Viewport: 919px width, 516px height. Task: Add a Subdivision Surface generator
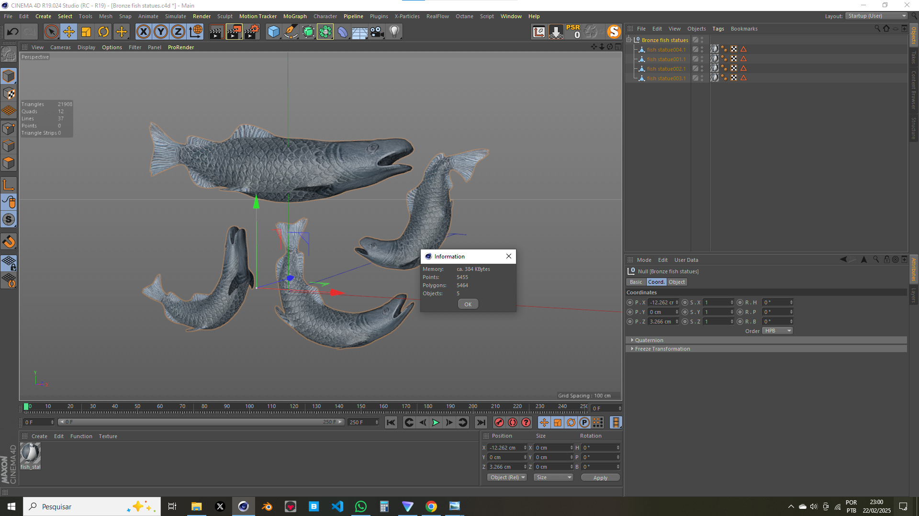tap(308, 32)
